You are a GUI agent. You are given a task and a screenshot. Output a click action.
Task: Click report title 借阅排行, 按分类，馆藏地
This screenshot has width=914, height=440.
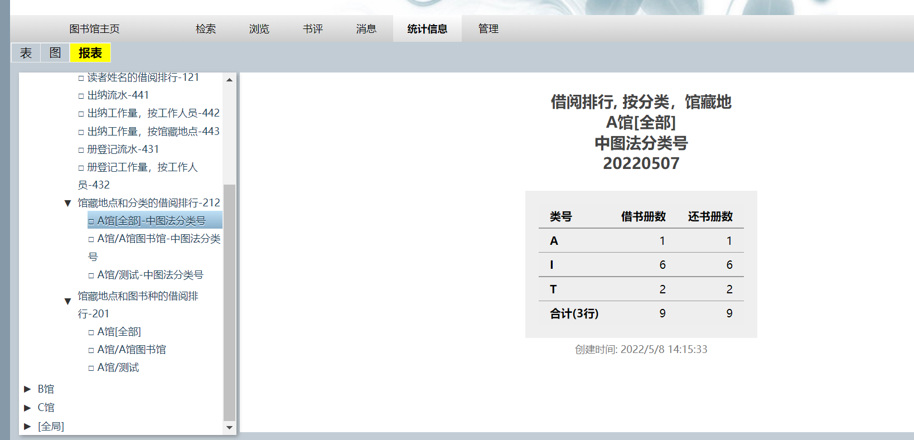tap(641, 102)
